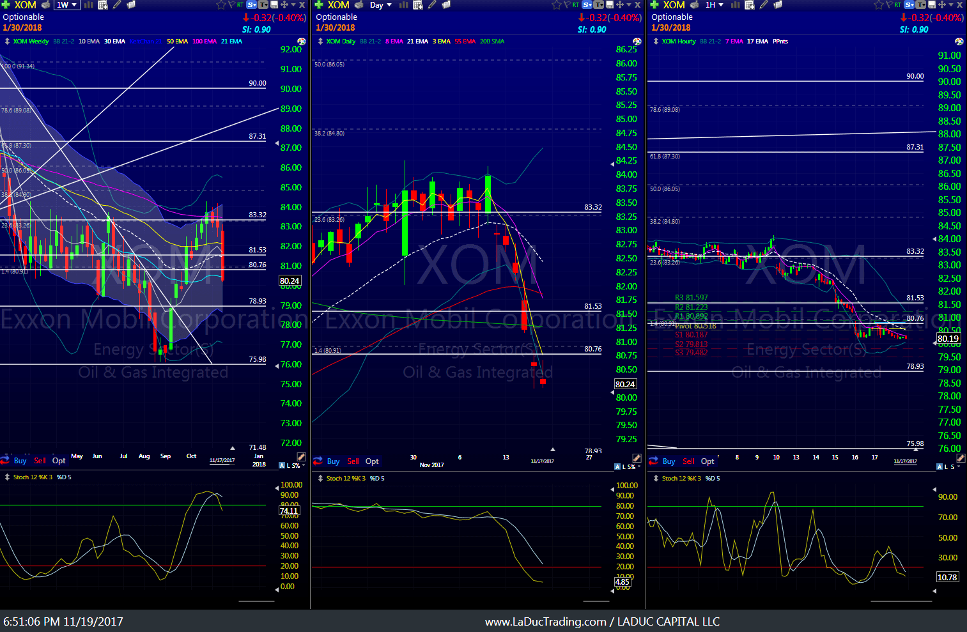Screen dimensions: 967x632
Task: Click Buy tab in daily chart
Action: pyautogui.click(x=333, y=461)
